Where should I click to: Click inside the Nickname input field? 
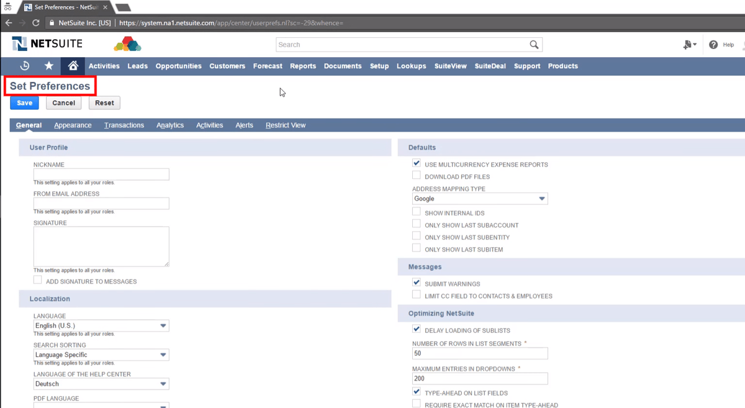pyautogui.click(x=101, y=174)
